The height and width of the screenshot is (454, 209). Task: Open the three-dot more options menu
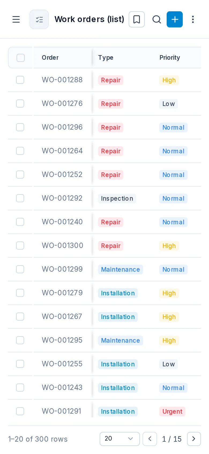[x=193, y=19]
